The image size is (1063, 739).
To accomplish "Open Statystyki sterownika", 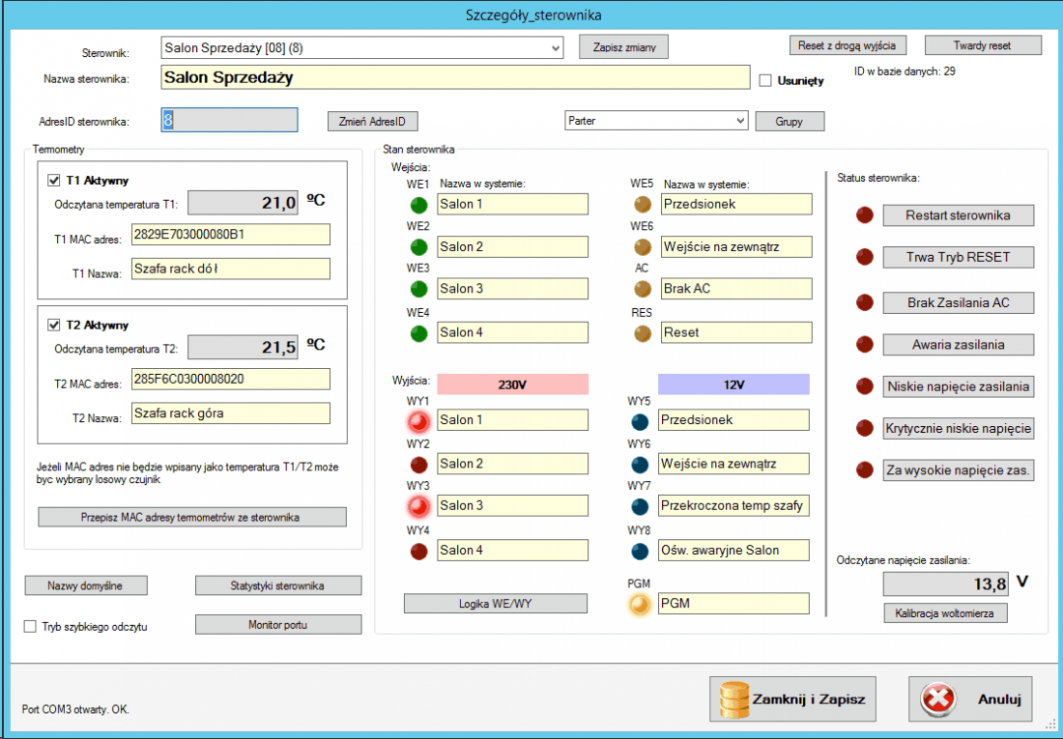I will click(278, 585).
